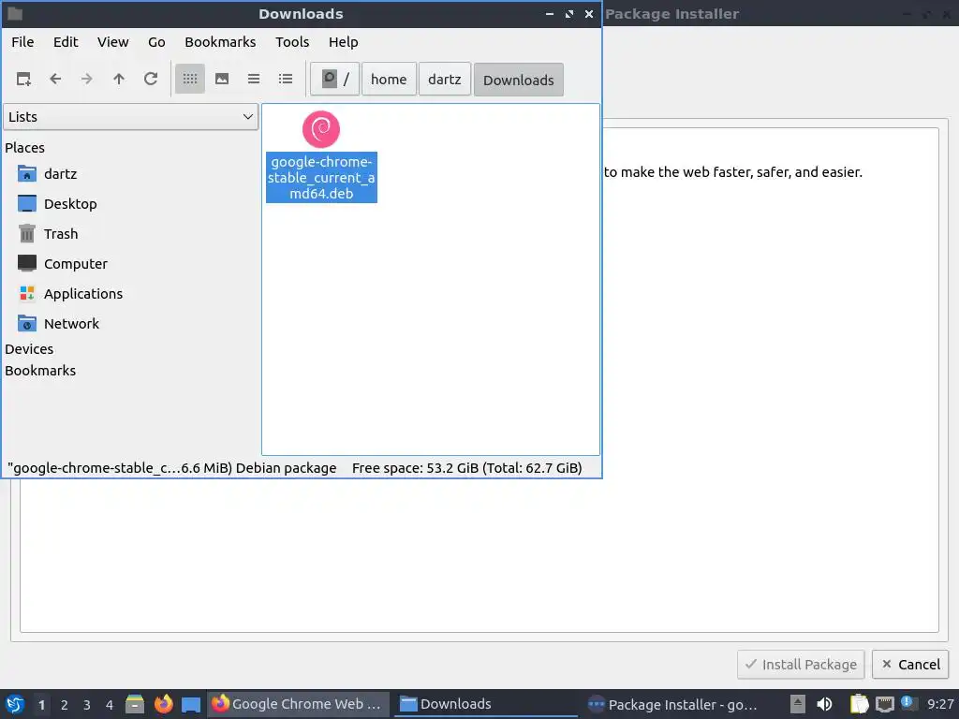Open the clipboard manager tray icon

click(x=860, y=704)
